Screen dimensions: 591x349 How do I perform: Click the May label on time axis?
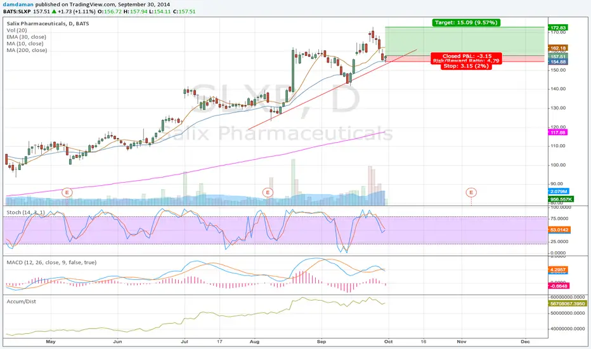(x=51, y=342)
